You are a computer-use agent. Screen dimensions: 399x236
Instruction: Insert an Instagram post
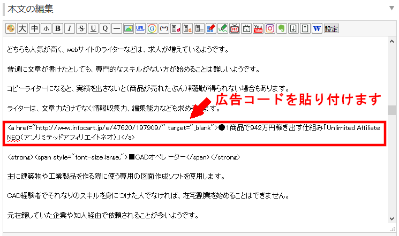(270, 28)
